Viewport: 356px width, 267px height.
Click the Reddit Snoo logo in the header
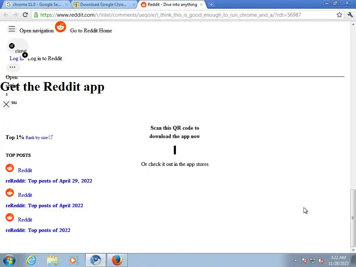click(60, 27)
